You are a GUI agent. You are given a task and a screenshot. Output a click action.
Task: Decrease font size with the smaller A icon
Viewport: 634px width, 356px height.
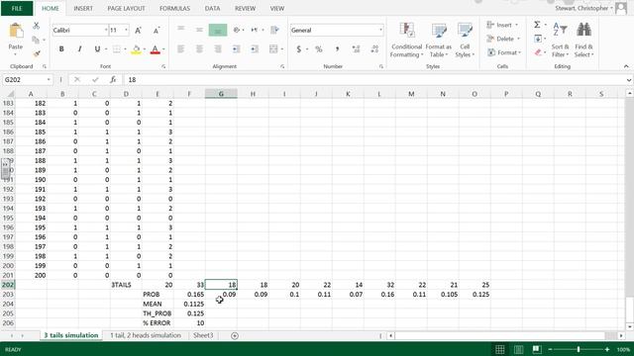[157, 31]
